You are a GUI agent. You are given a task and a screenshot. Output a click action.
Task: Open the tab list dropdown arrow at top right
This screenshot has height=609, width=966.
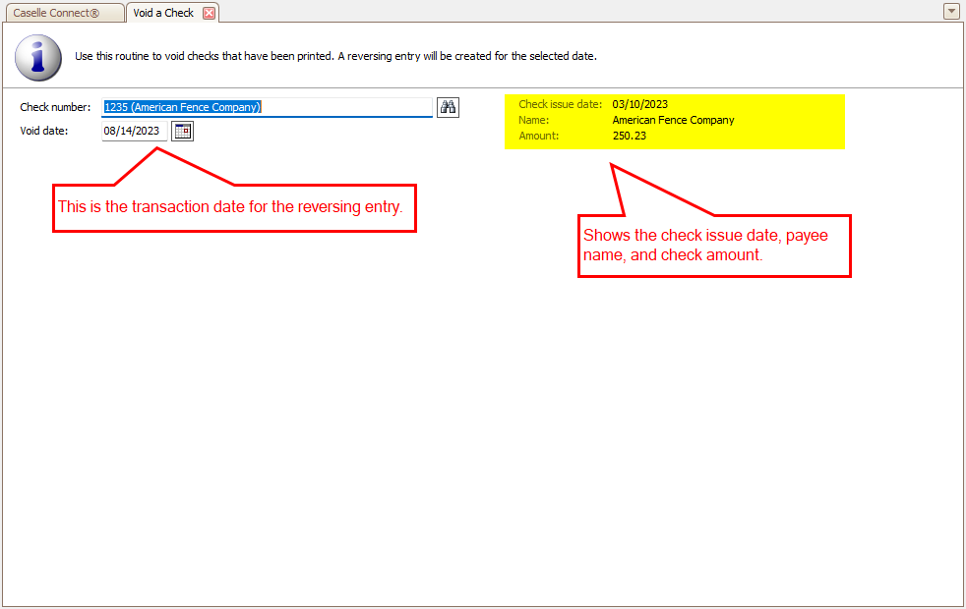coord(950,12)
